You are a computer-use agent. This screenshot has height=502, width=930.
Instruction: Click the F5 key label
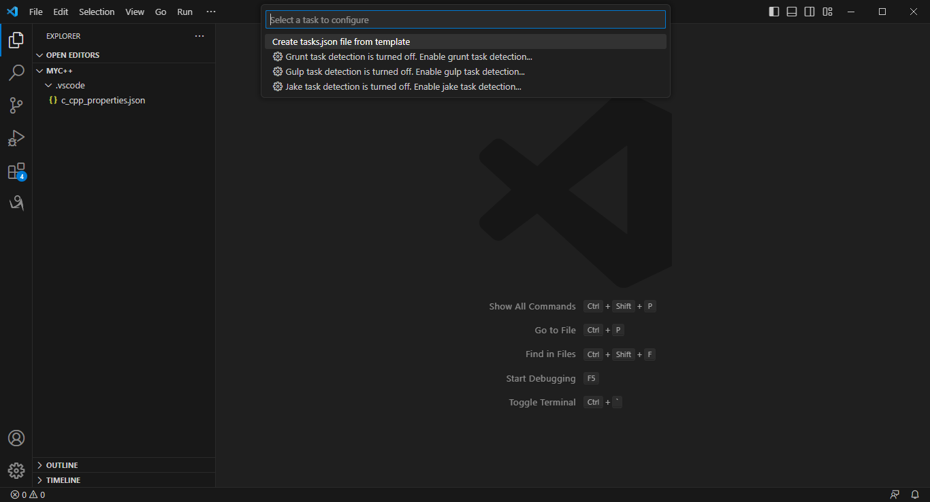(591, 379)
